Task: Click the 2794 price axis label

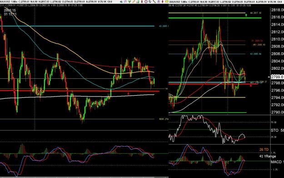Action: 277,97
